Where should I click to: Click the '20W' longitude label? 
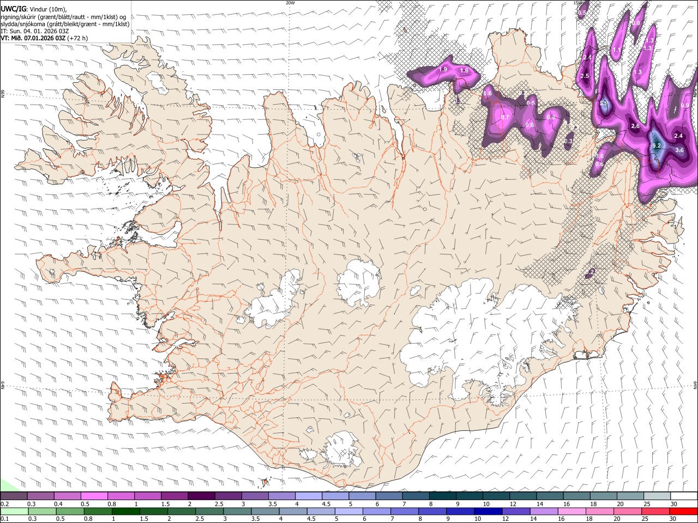coord(290,3)
